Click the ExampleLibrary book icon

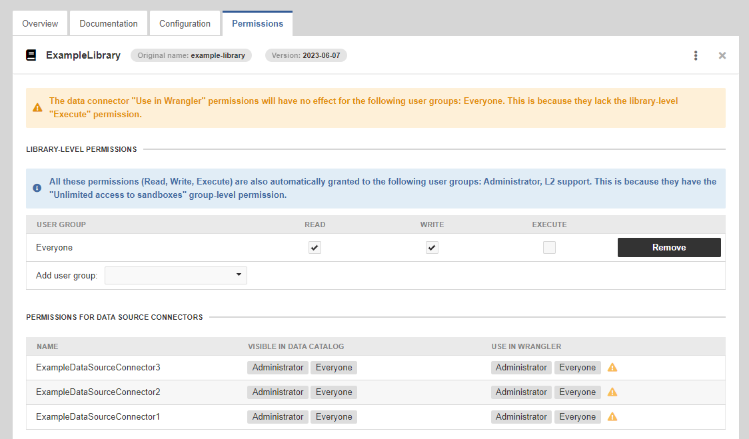pos(31,55)
